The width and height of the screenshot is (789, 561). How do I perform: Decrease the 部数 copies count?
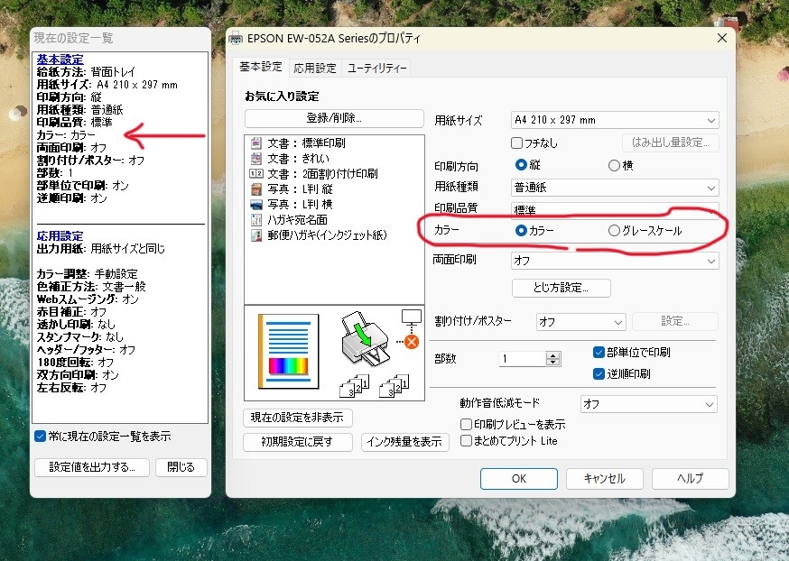coord(553,363)
